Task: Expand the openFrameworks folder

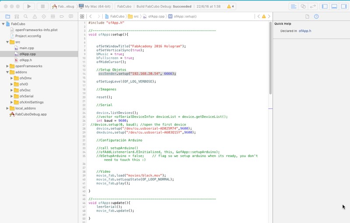Action: [x=7, y=66]
